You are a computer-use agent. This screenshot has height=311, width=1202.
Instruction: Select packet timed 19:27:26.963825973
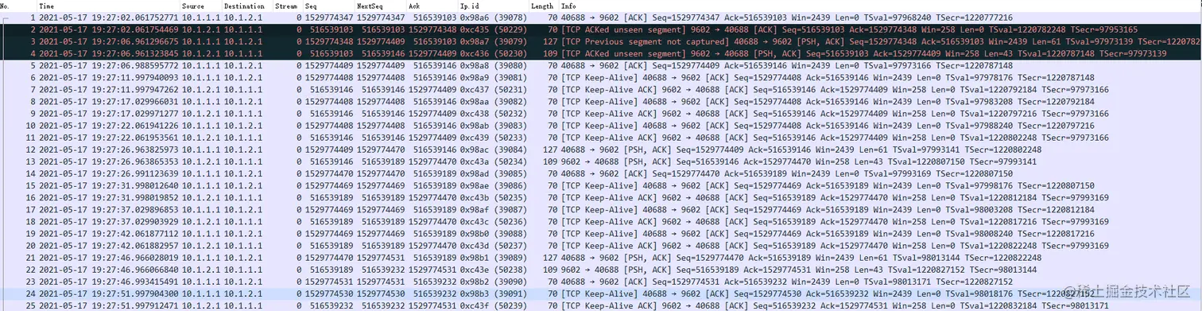(x=601, y=149)
